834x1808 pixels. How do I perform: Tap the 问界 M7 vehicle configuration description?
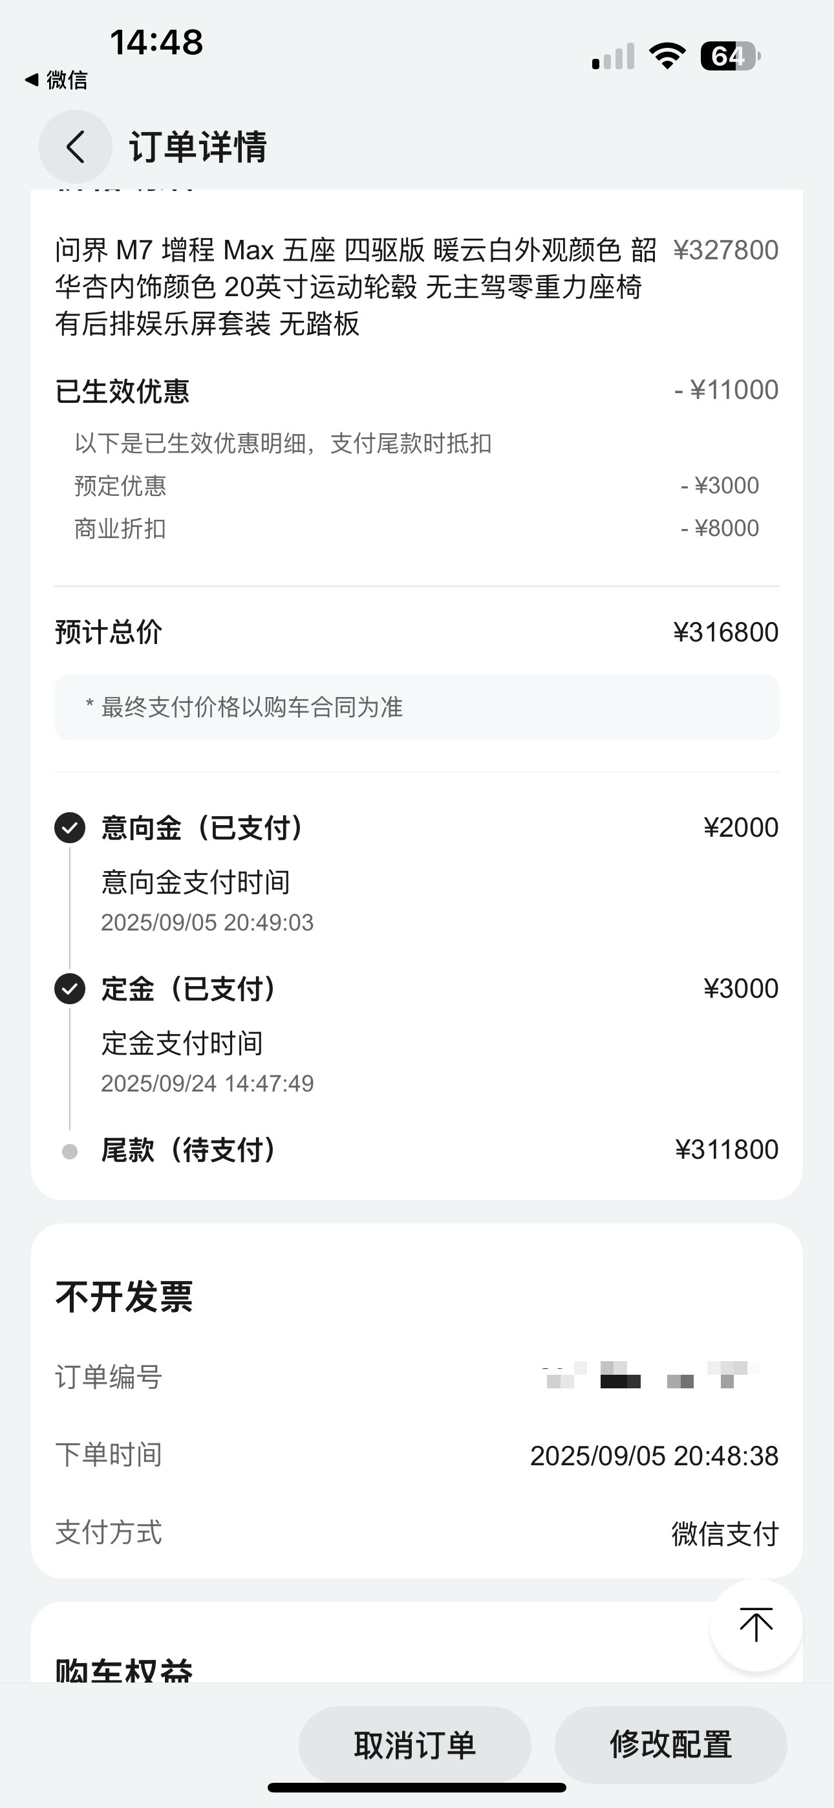[356, 286]
